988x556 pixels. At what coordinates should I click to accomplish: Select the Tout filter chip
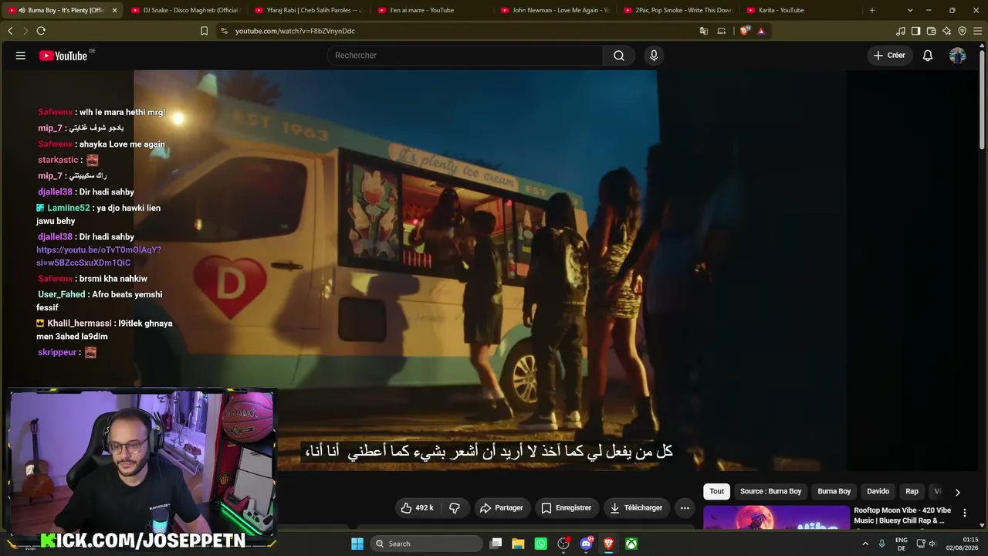pos(717,491)
